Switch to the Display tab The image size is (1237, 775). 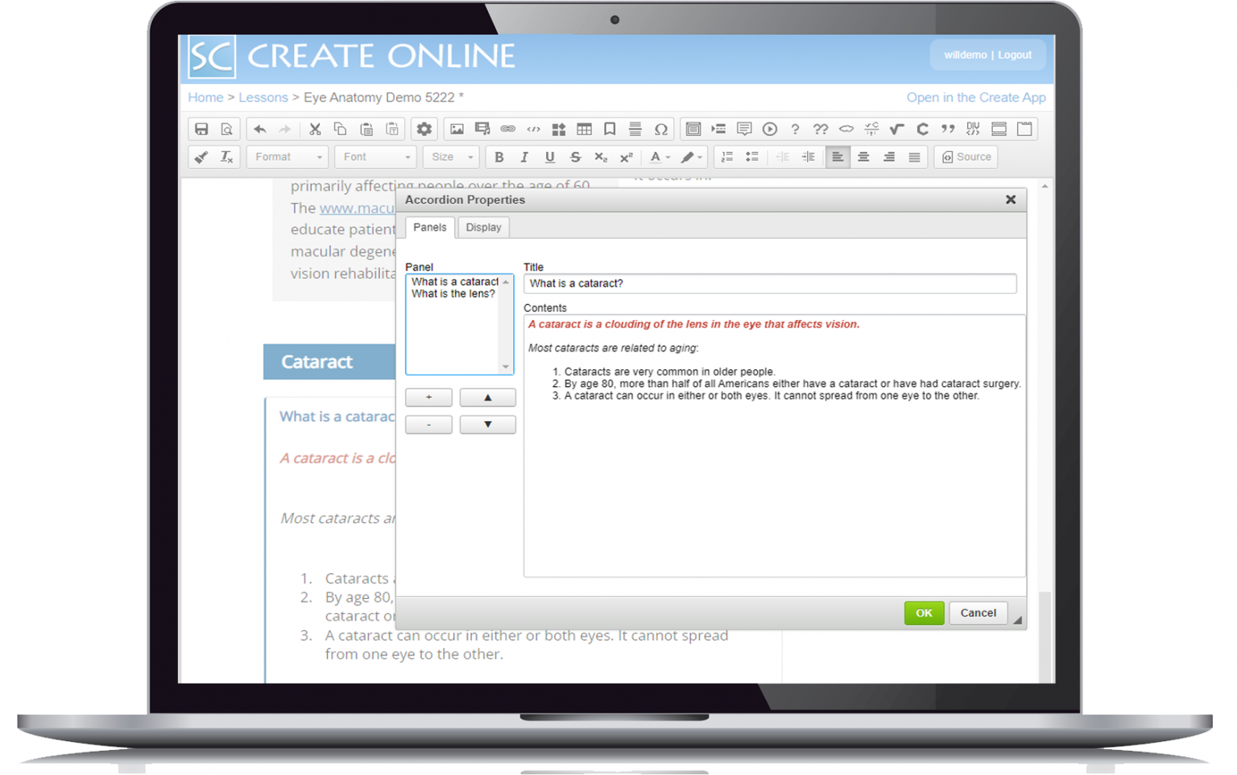pyautogui.click(x=483, y=228)
